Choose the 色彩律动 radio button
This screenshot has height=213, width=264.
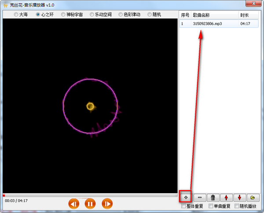(129, 15)
